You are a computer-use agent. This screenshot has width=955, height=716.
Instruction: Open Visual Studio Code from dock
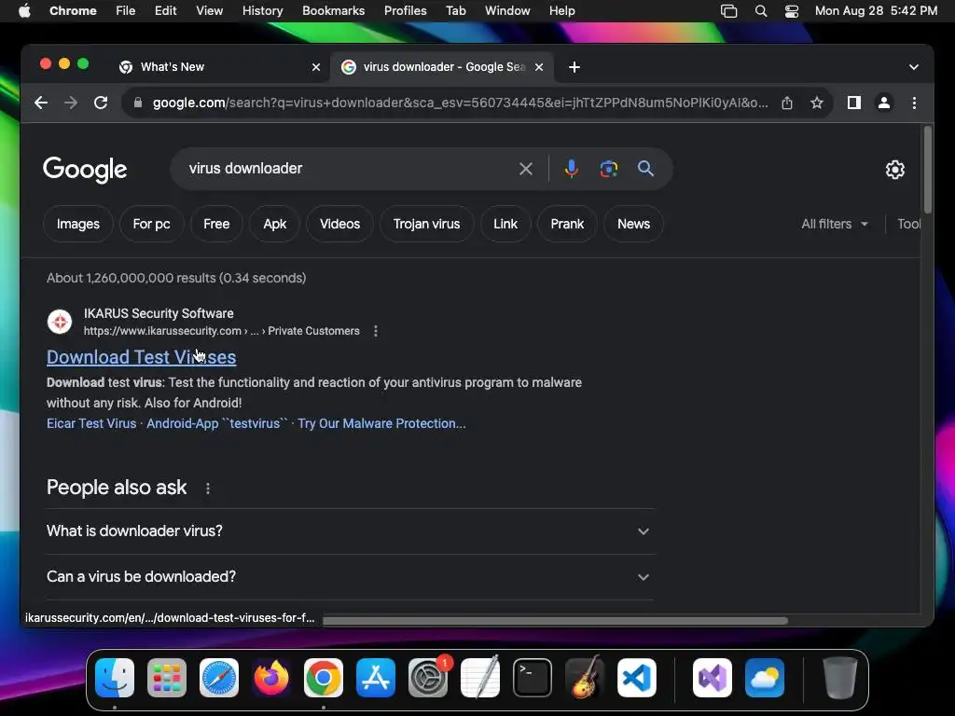(637, 677)
